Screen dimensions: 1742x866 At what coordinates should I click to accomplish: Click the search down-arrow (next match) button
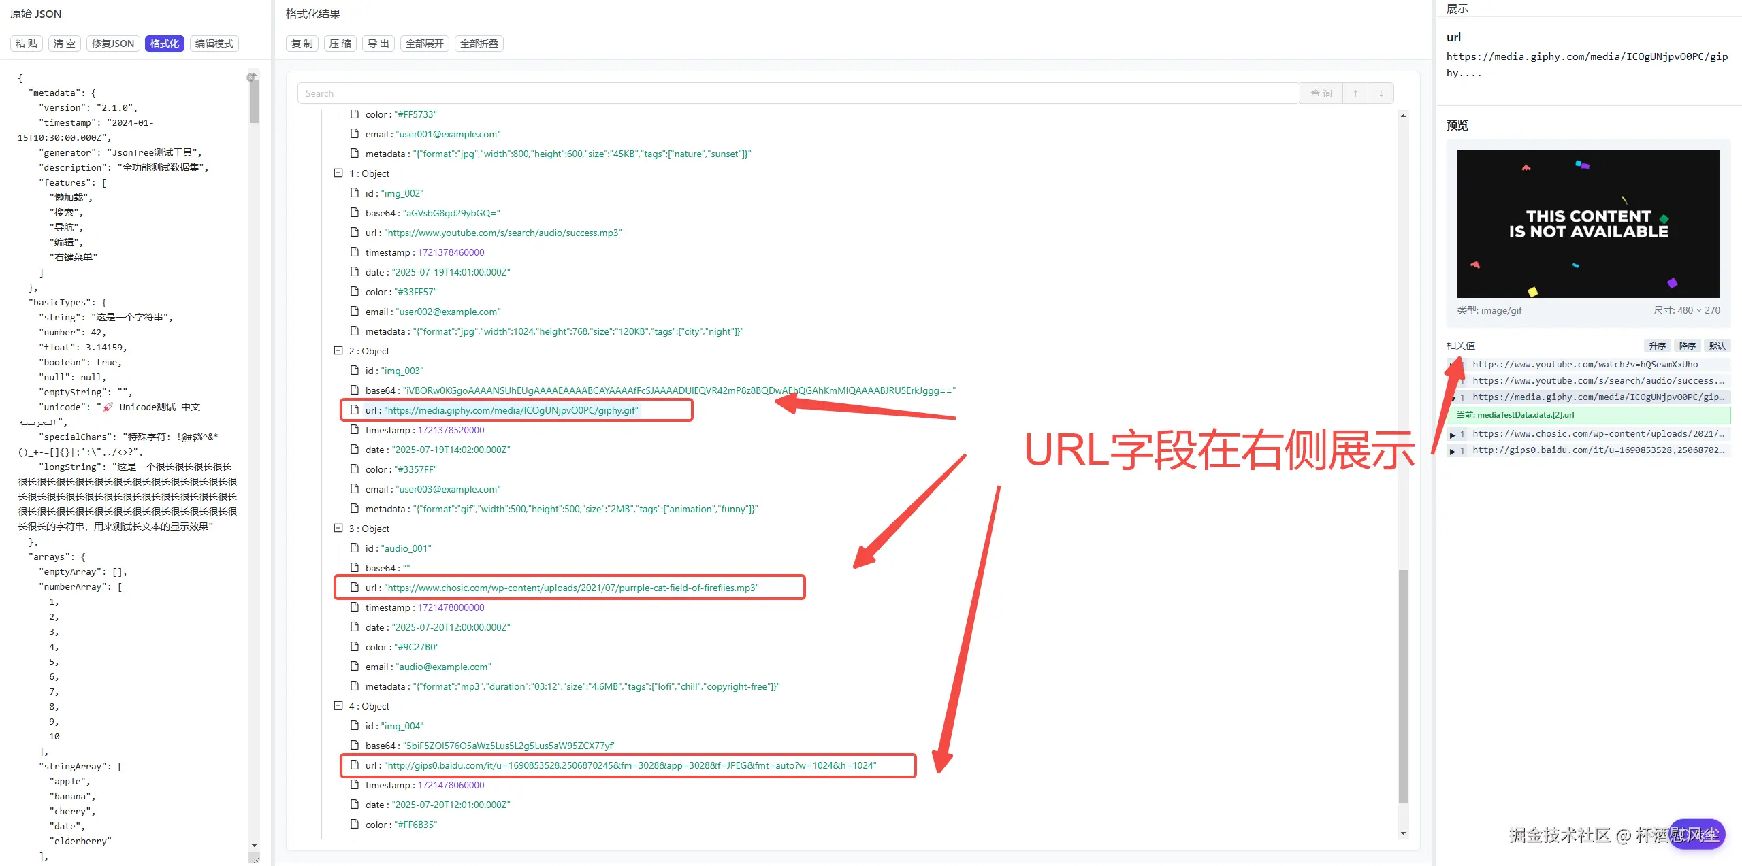click(x=1381, y=93)
